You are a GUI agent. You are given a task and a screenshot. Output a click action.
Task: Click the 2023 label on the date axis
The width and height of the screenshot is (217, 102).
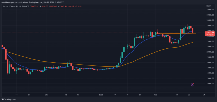pyautogui.click(x=101, y=95)
